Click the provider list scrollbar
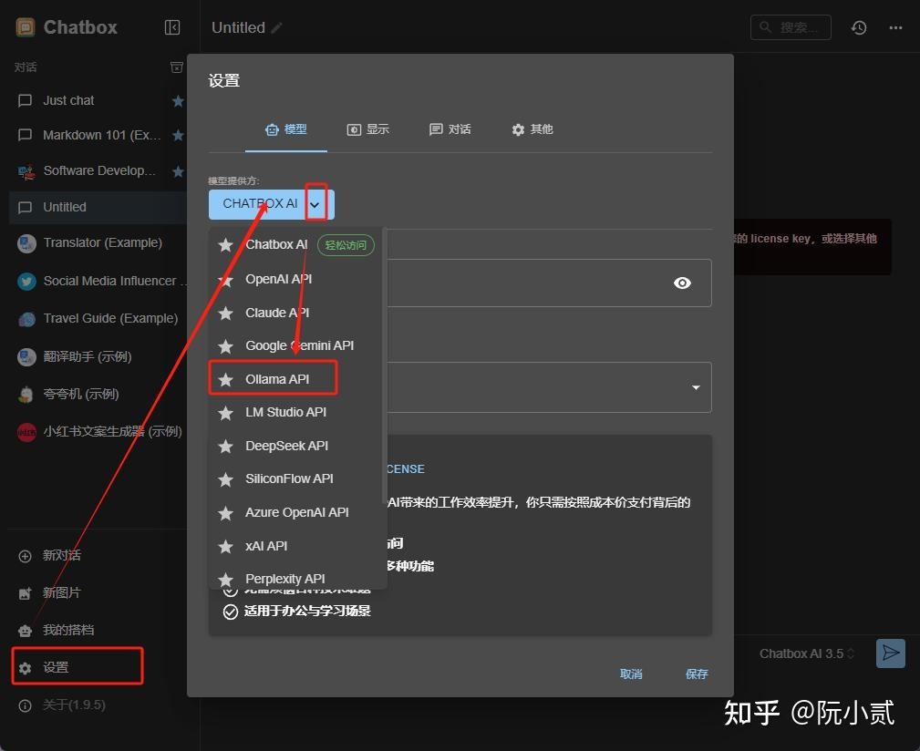The width and height of the screenshot is (920, 751). point(384,366)
